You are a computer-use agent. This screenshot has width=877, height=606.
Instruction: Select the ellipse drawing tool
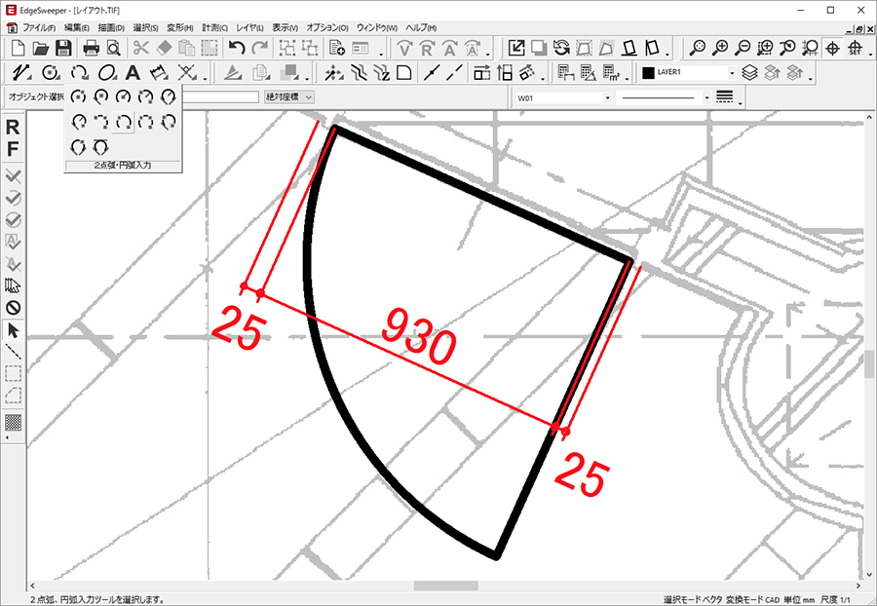pos(108,72)
